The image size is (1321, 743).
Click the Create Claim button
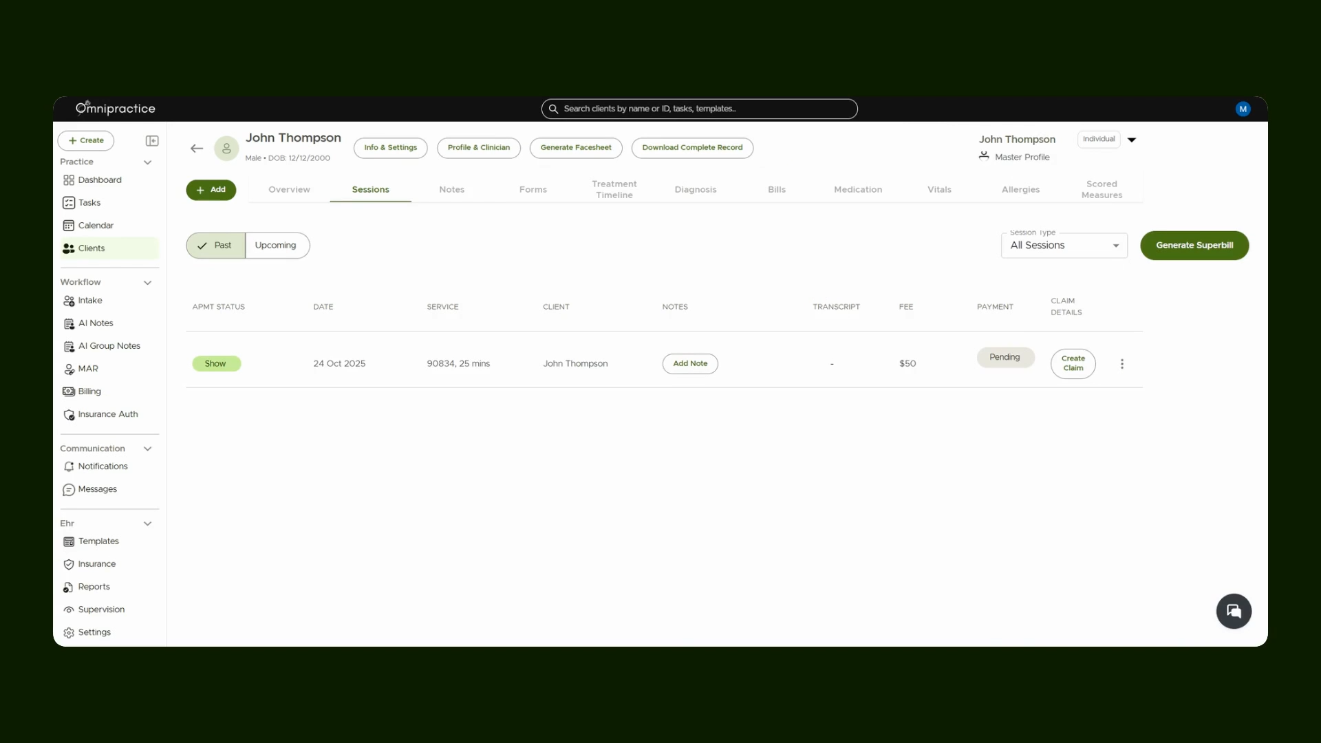pyautogui.click(x=1073, y=364)
